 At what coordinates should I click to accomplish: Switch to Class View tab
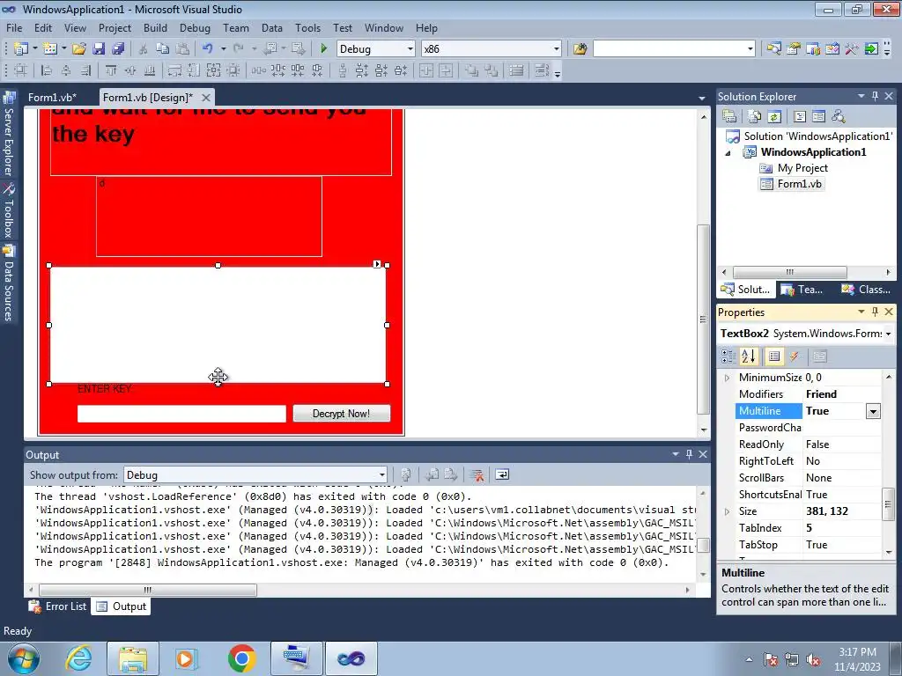point(866,289)
